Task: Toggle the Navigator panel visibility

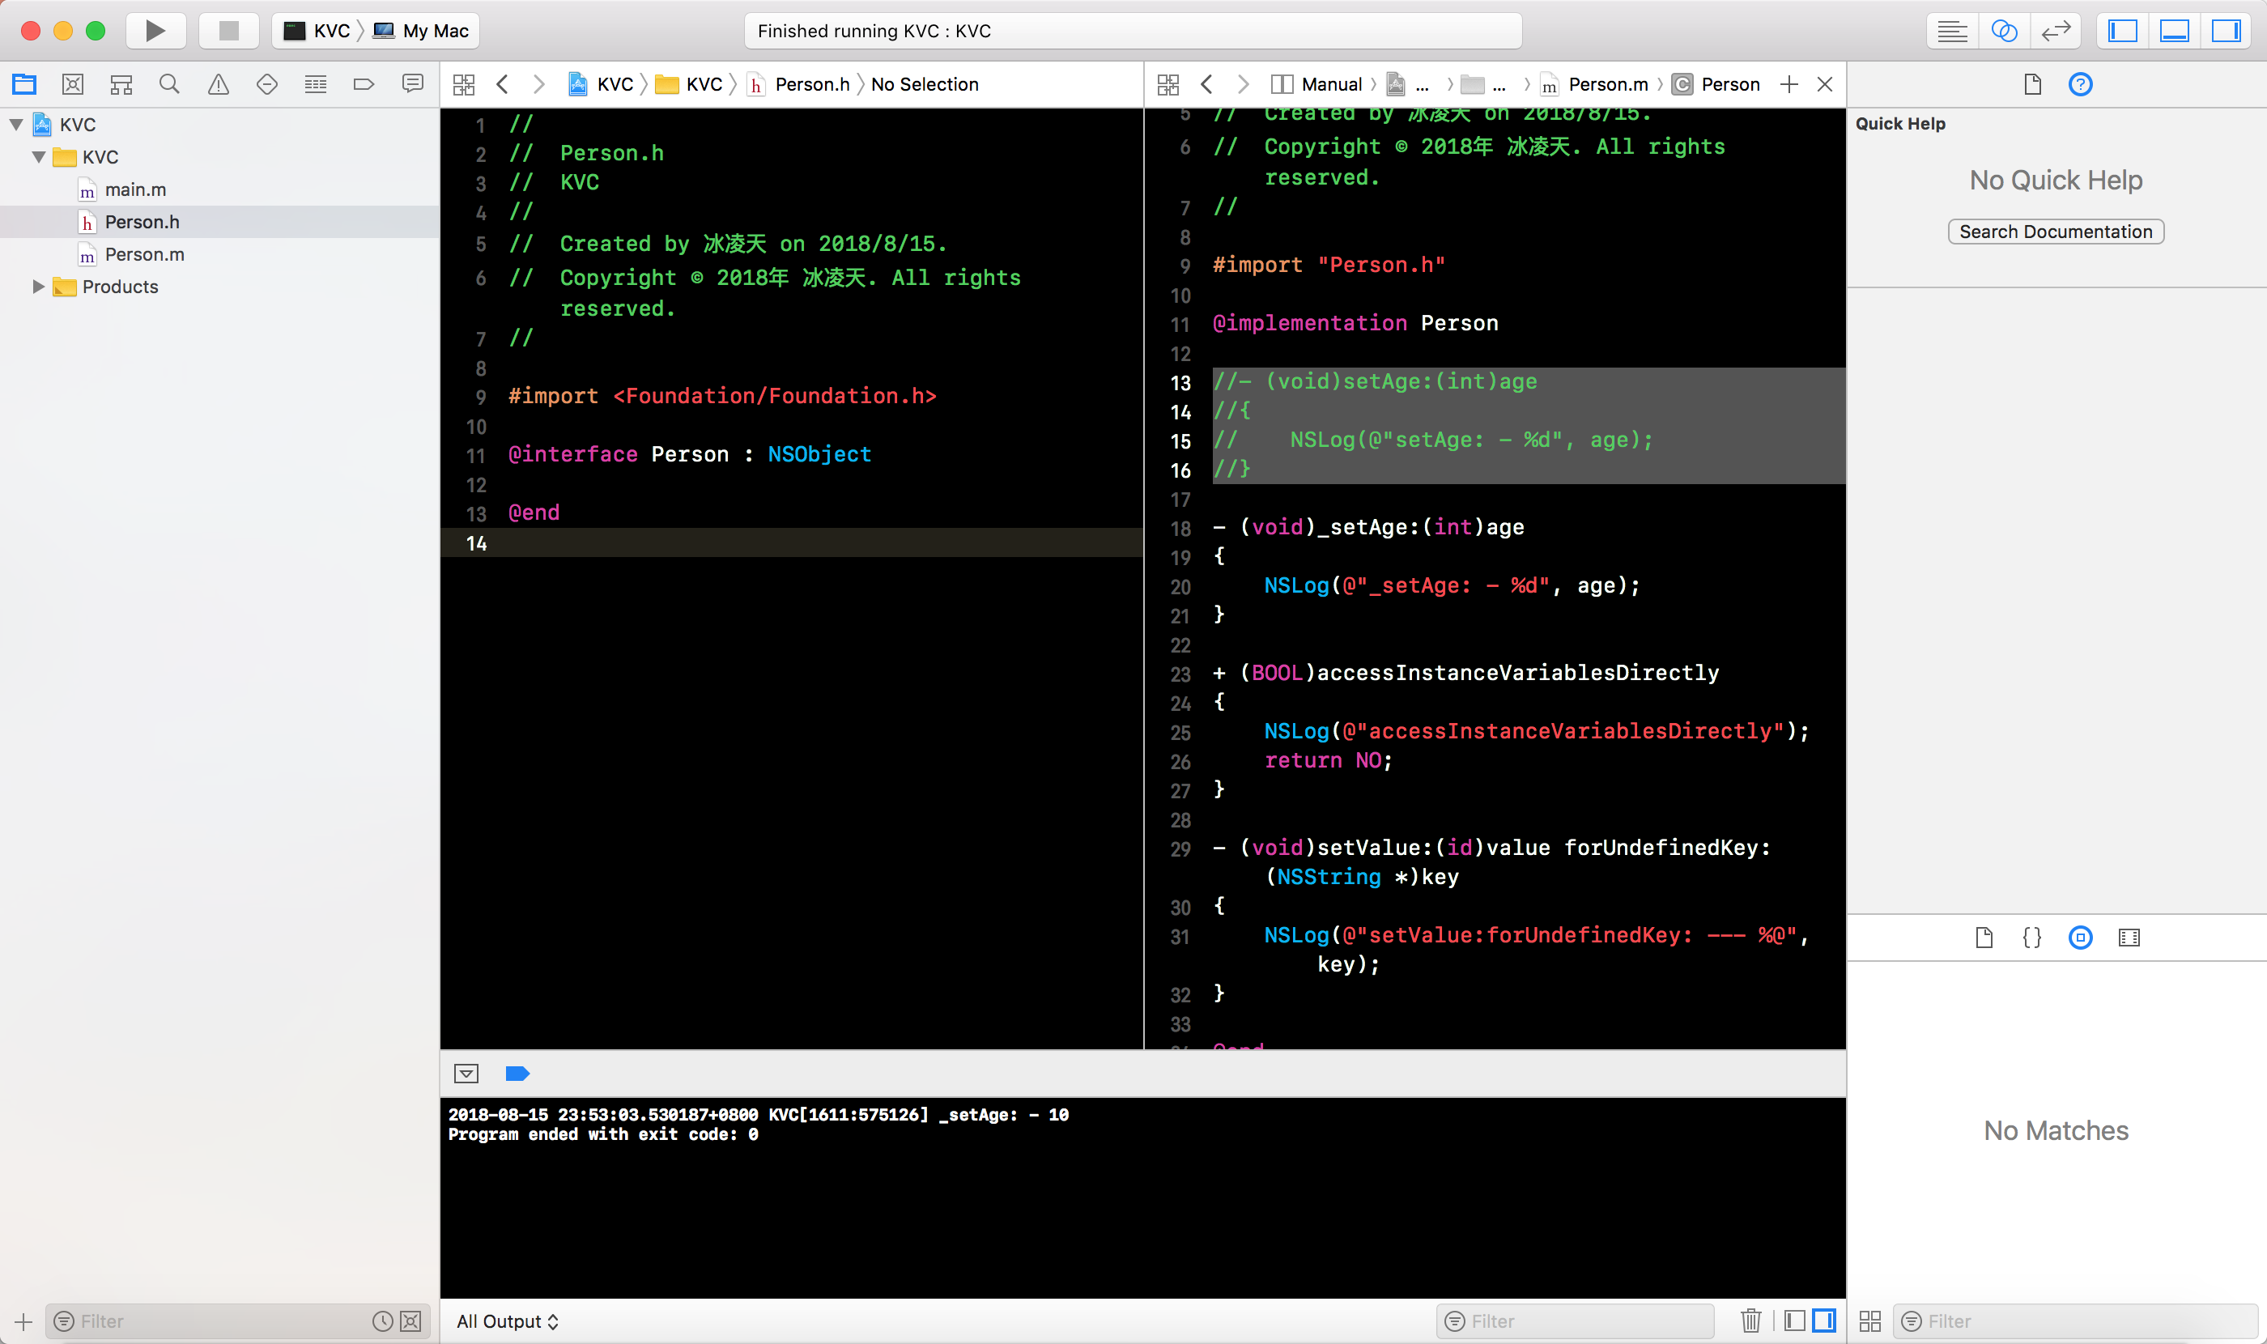Action: (2122, 31)
